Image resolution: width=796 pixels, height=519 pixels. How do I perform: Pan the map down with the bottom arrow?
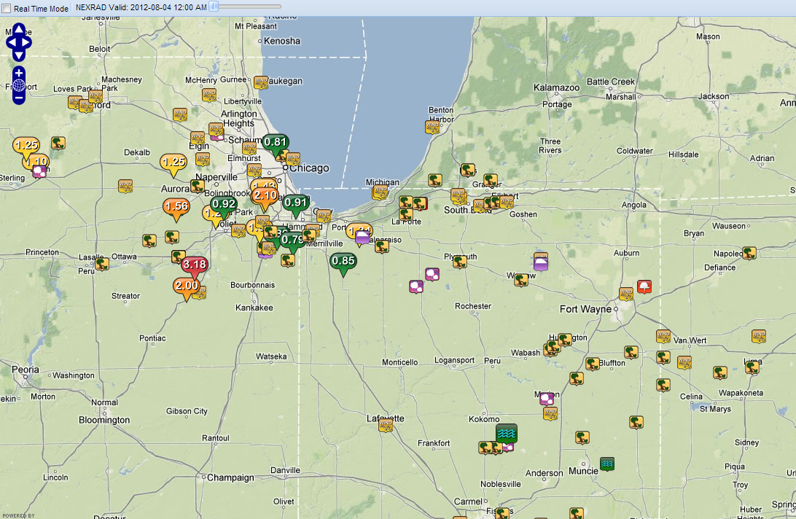19,55
